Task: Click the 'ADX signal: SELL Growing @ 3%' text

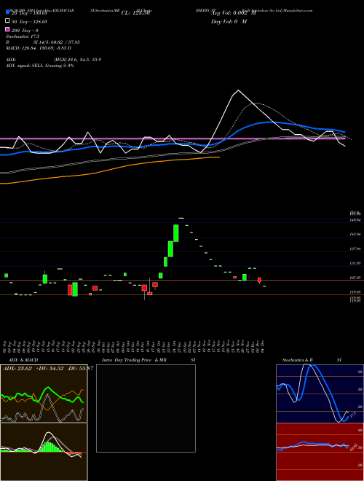Action: click(x=40, y=66)
